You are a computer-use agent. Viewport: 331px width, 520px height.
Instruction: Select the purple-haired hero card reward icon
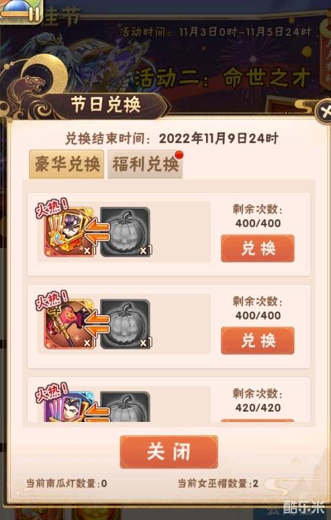click(x=69, y=232)
